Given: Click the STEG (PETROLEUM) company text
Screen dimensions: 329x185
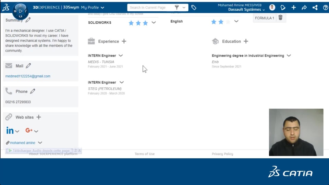Looking at the screenshot, I should 105,89.
